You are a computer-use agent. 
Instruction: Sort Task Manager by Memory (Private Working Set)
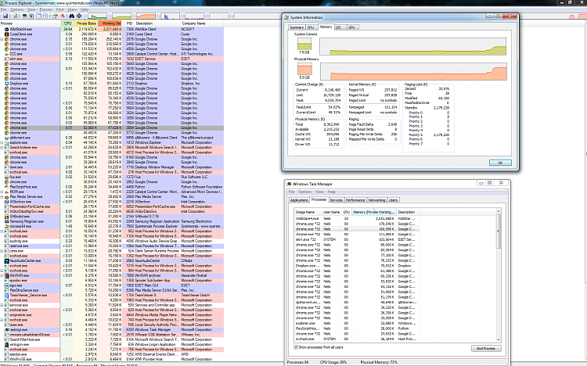[373, 212]
